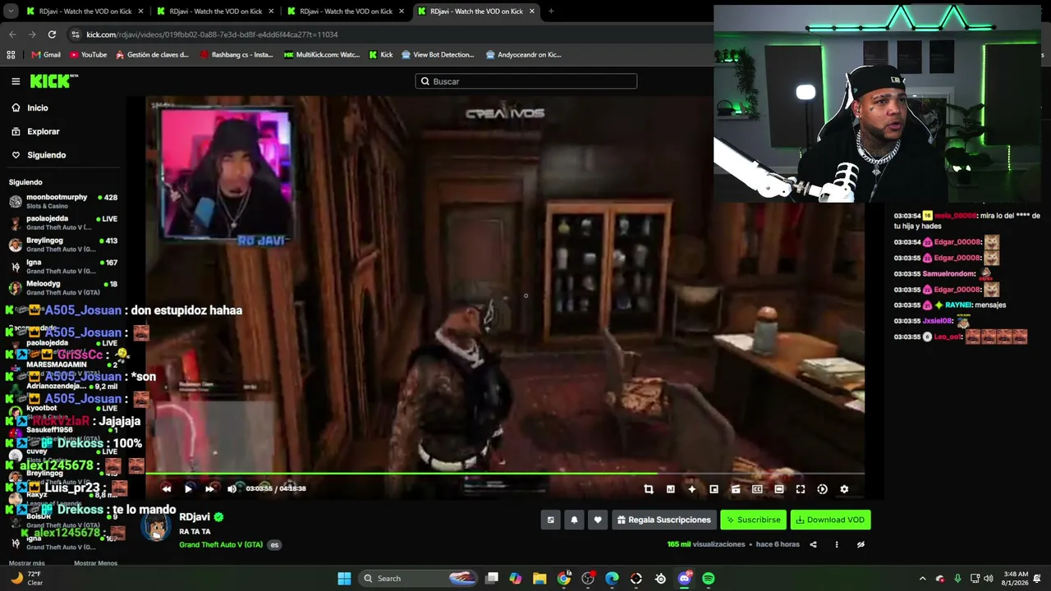The image size is (1051, 591).
Task: Open the browser apps grid shortcut
Action: (11, 55)
